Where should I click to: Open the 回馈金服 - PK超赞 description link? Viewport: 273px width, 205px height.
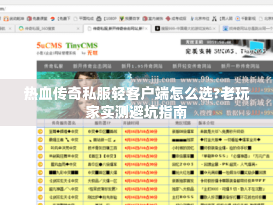point(229,164)
